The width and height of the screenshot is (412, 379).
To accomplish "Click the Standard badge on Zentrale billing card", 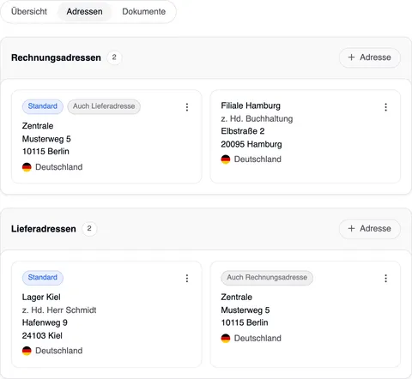I will click(43, 106).
